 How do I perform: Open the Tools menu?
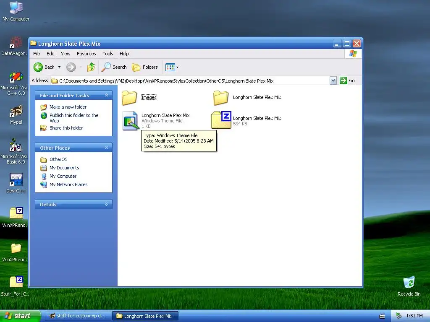point(108,54)
